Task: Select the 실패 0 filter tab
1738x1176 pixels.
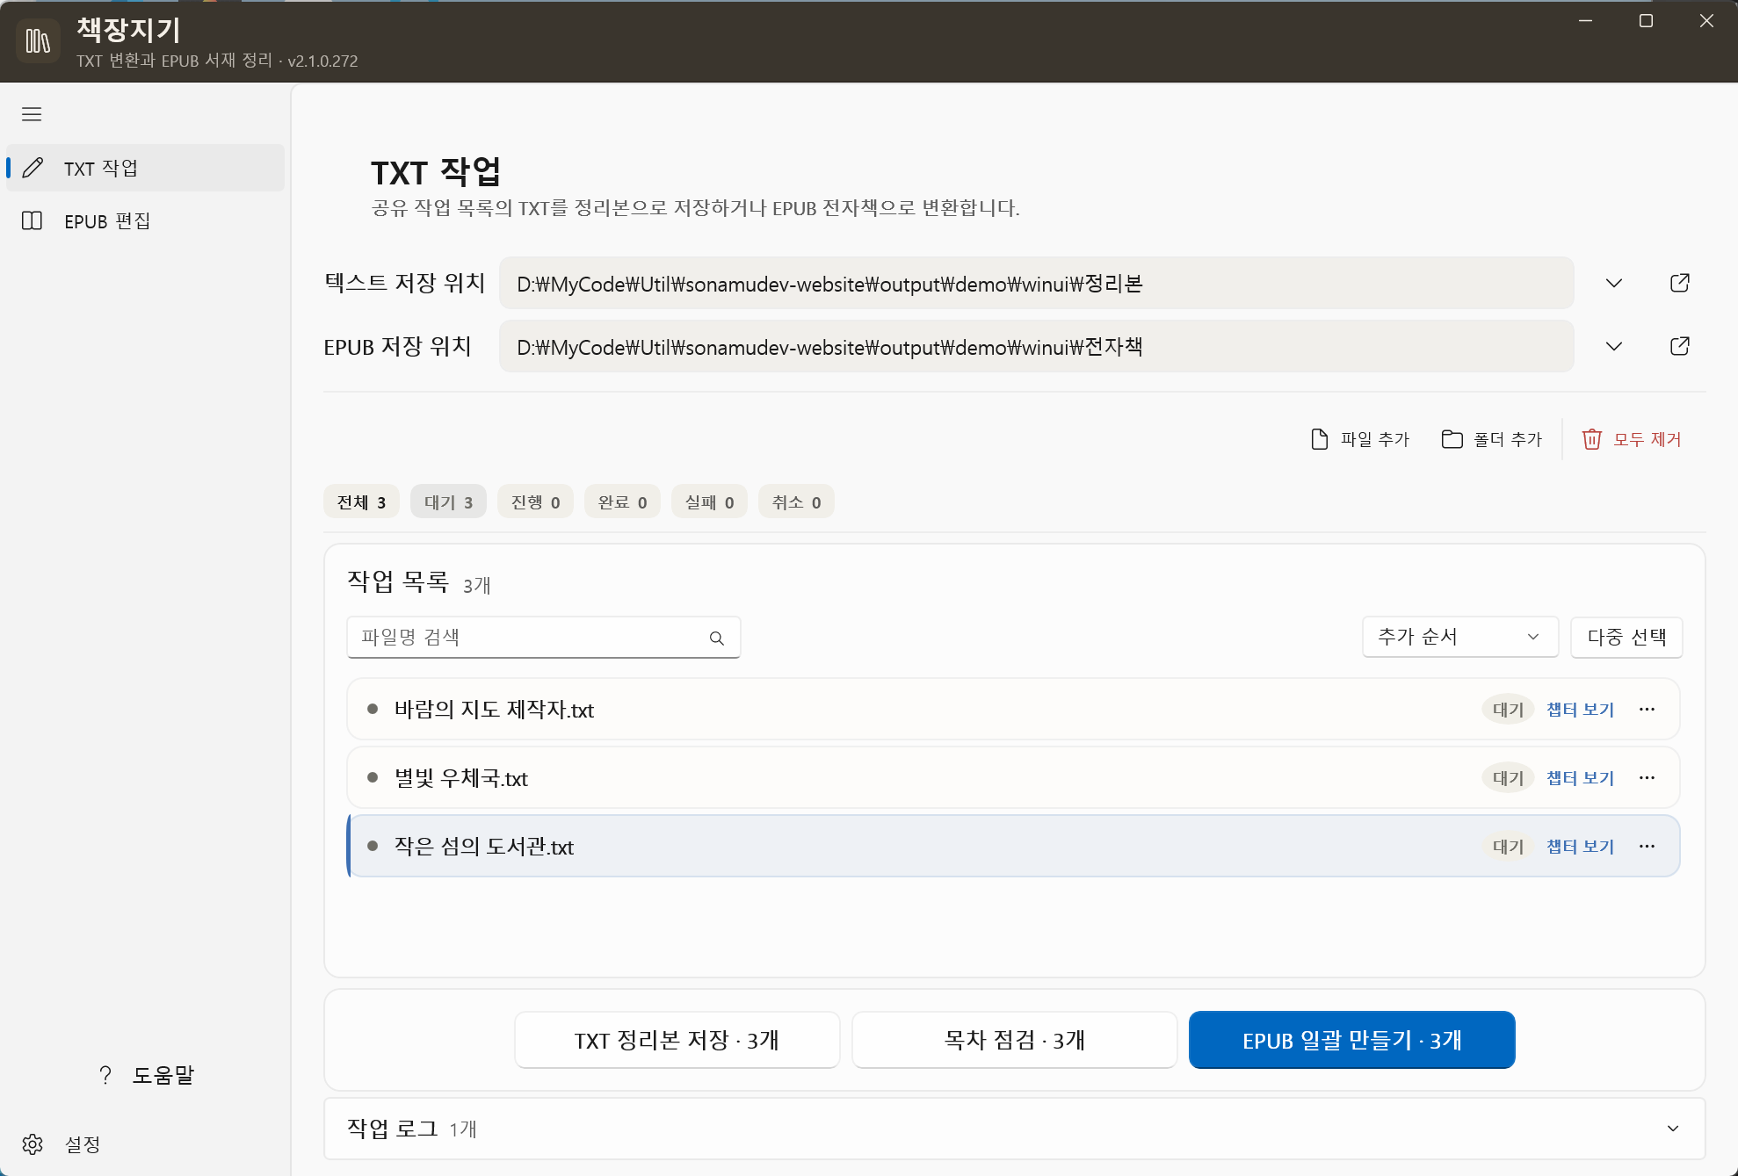Action: click(x=709, y=502)
